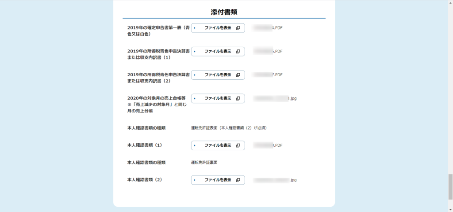Viewport: 453px width, 212px height.
Task: Click text 運転免許証表面(本人確認書類(2)が必須)
Action: [229, 128]
